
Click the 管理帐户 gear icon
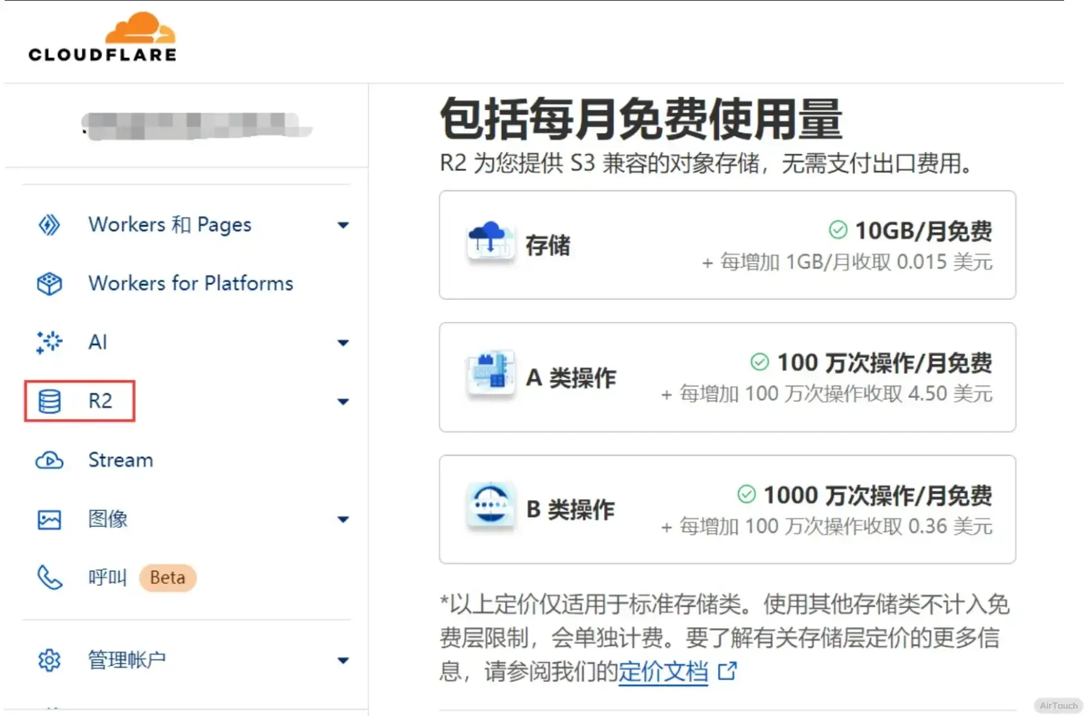click(49, 660)
